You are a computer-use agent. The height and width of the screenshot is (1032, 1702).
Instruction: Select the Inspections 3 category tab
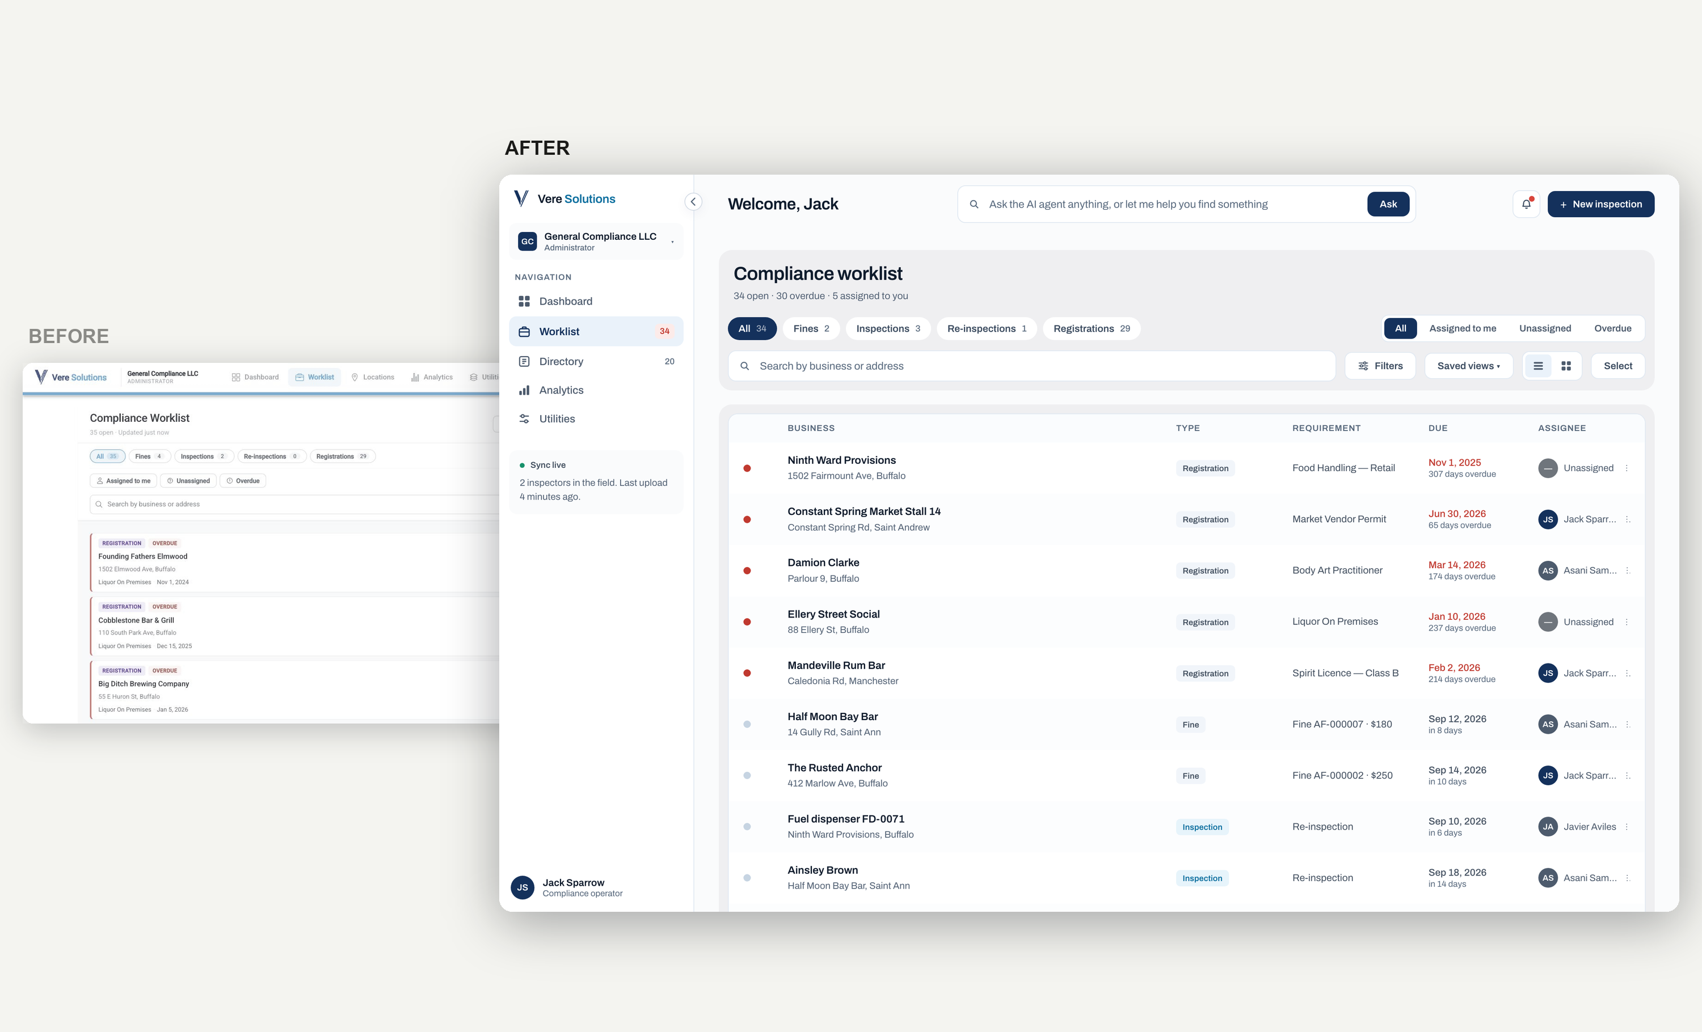[888, 328]
